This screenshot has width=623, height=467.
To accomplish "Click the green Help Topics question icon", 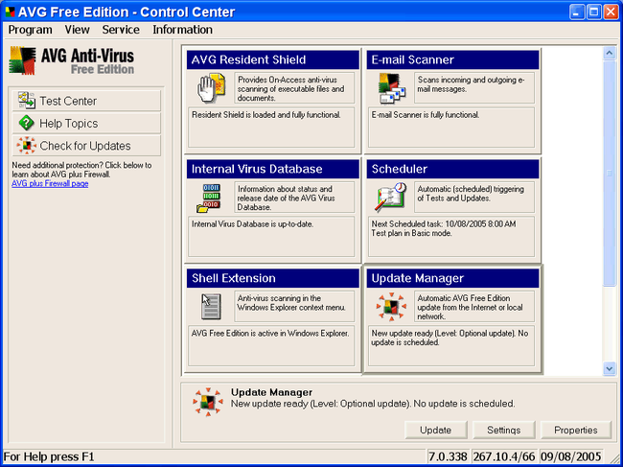I will [26, 123].
